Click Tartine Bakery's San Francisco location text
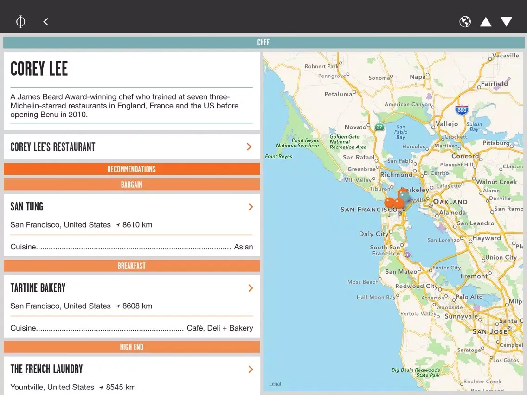This screenshot has width=527, height=395. (x=60, y=306)
